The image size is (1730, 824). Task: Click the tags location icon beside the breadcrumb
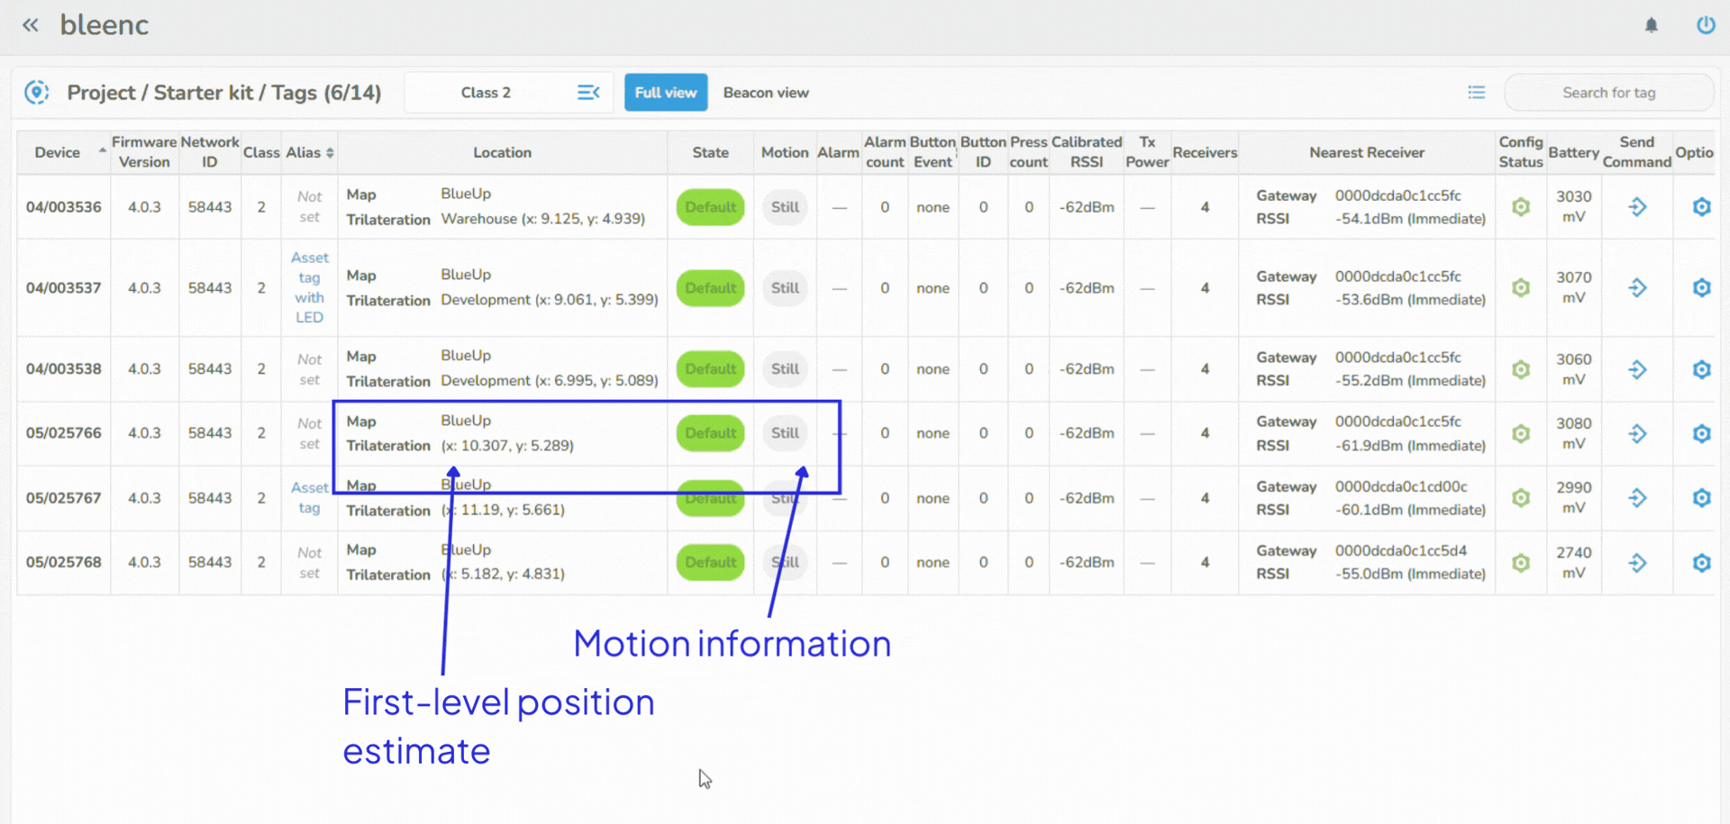tap(37, 92)
